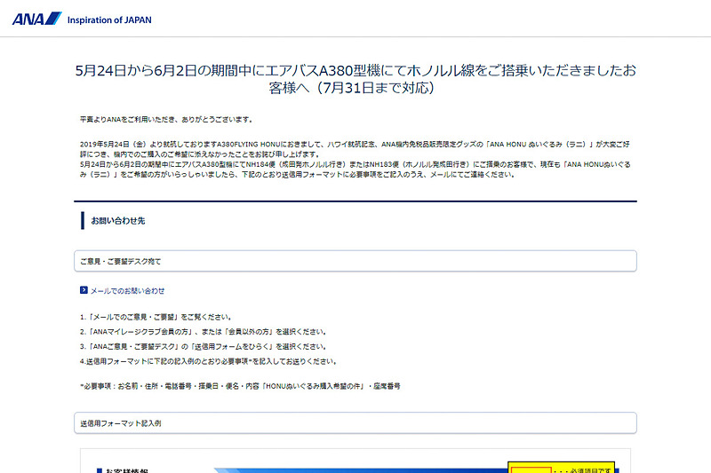Click the Inspiration of JAPAN tagline
711x473 pixels.
pos(109,20)
